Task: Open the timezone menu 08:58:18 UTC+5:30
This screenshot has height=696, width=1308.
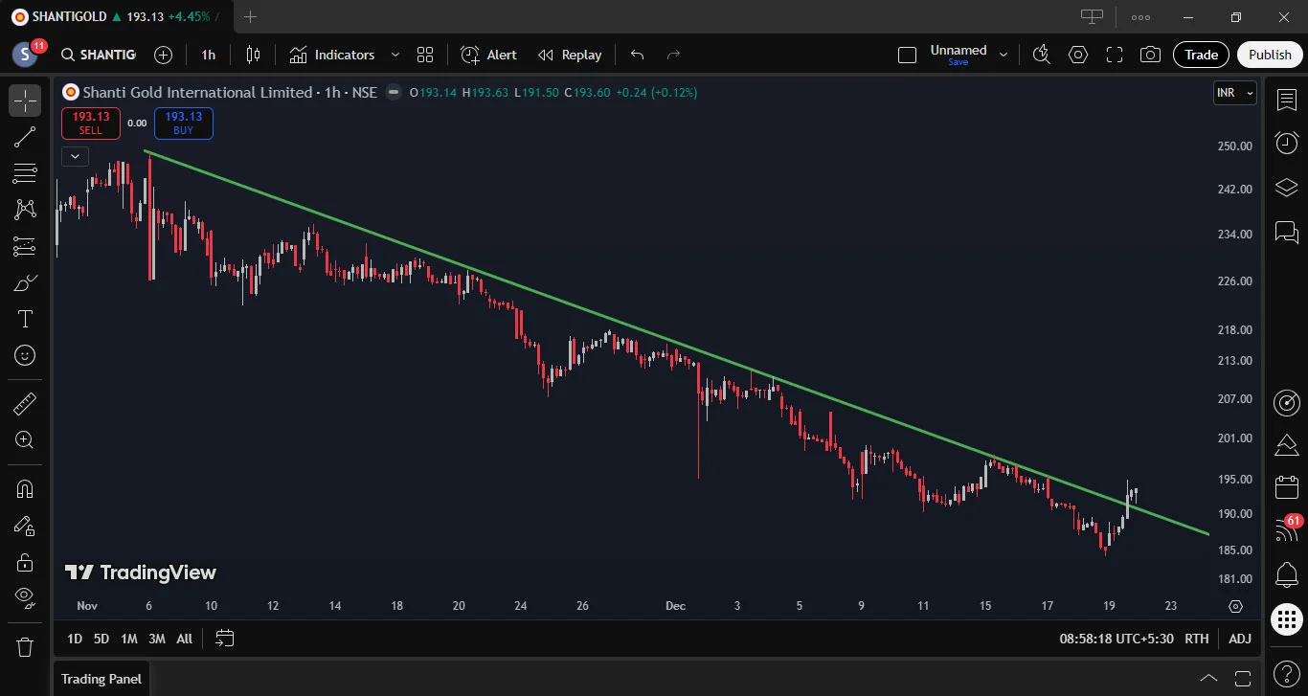Action: 1116,639
